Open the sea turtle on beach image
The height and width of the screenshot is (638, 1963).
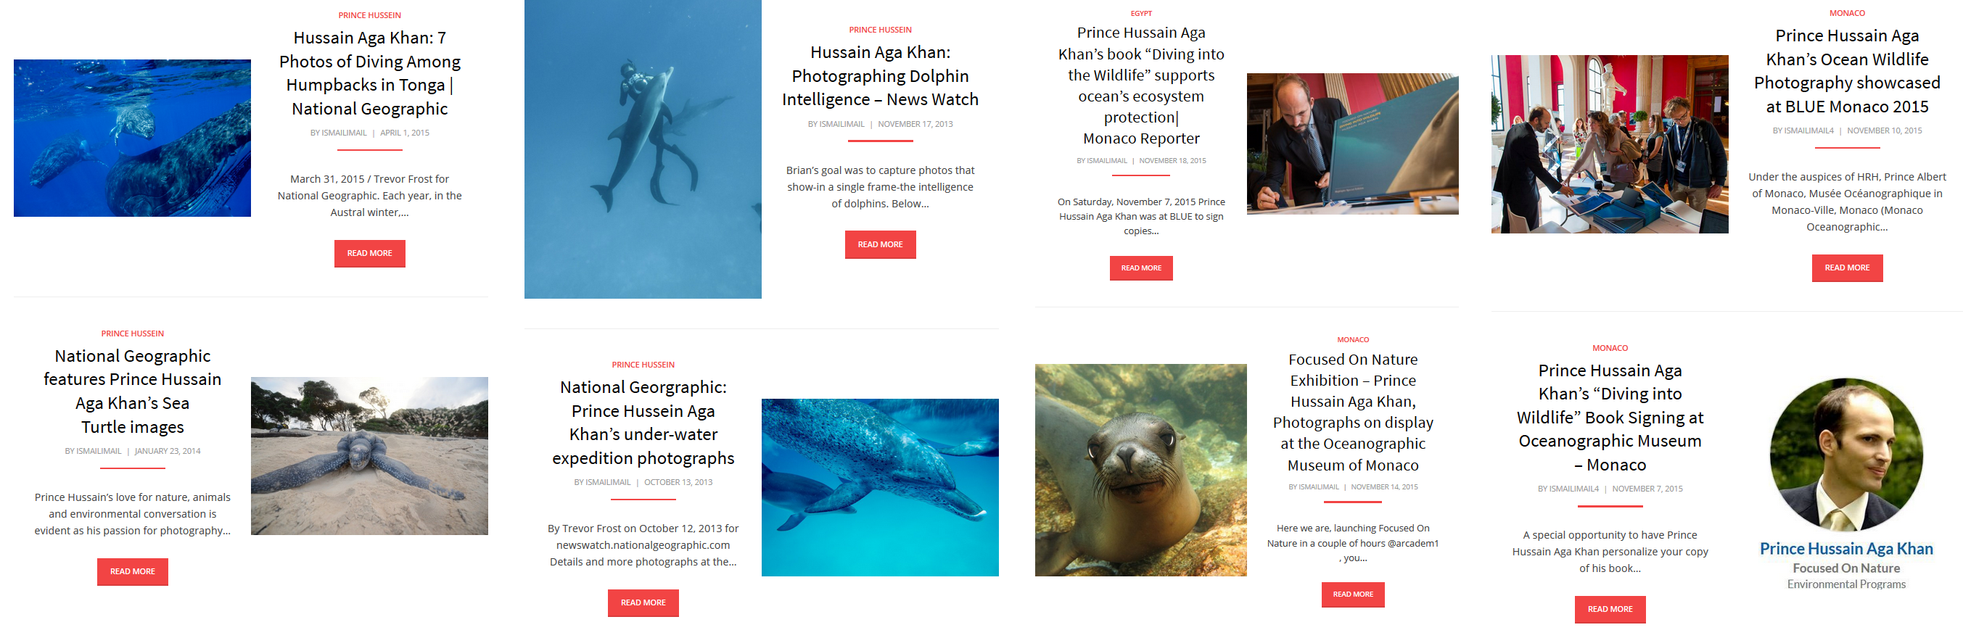coord(369,456)
